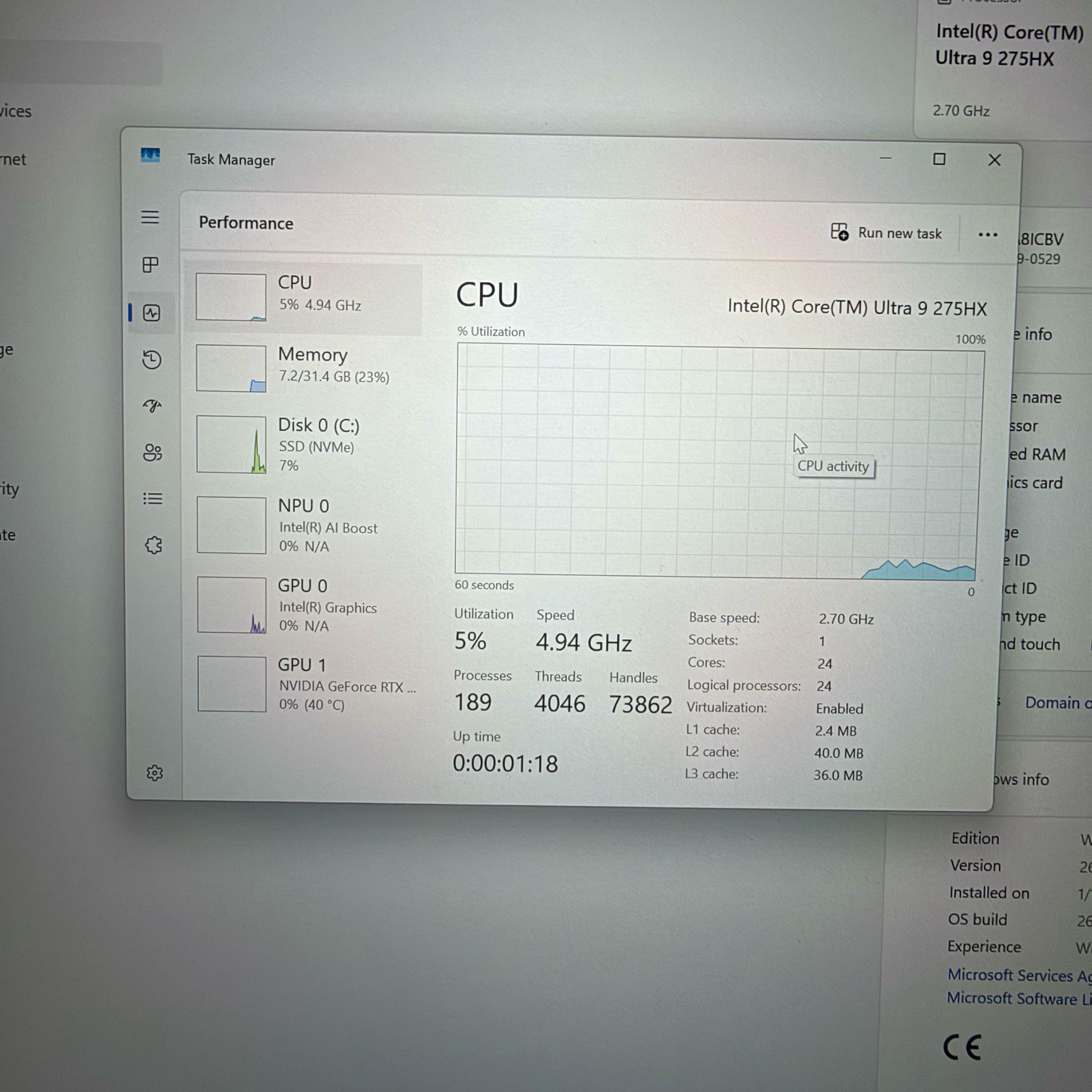Maximize the Task Manager window
This screenshot has height=1092, width=1092.
939,159
